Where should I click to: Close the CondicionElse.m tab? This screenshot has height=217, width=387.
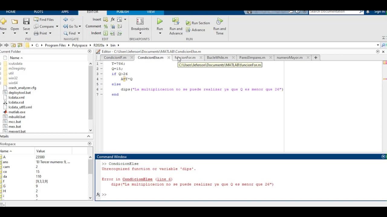coord(169,58)
